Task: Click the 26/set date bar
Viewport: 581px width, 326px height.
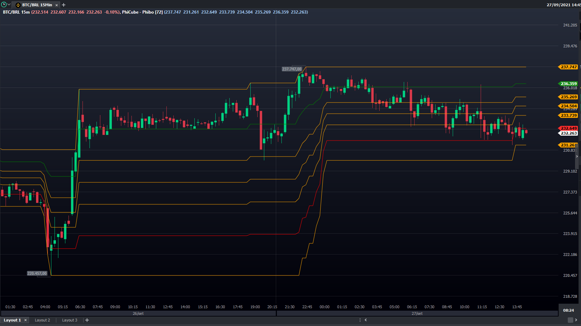Action: pos(138,313)
